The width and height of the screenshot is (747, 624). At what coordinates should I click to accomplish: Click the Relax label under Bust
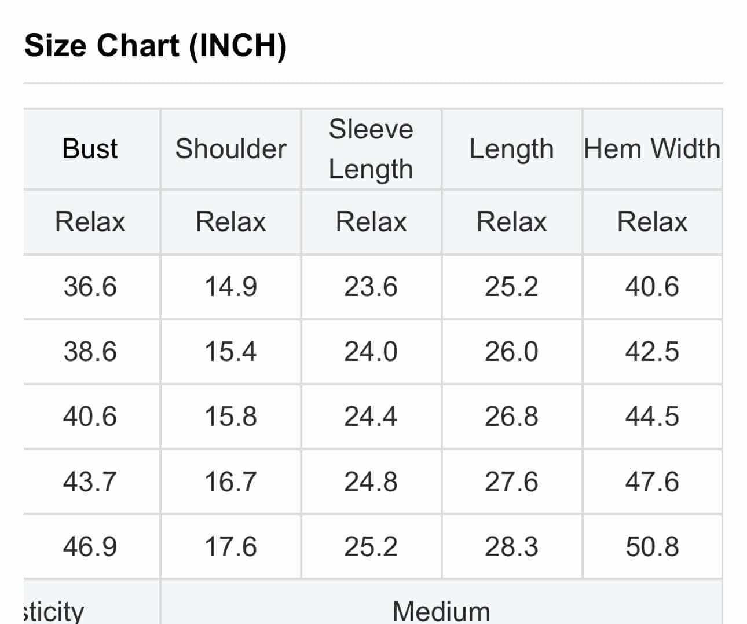click(x=90, y=222)
